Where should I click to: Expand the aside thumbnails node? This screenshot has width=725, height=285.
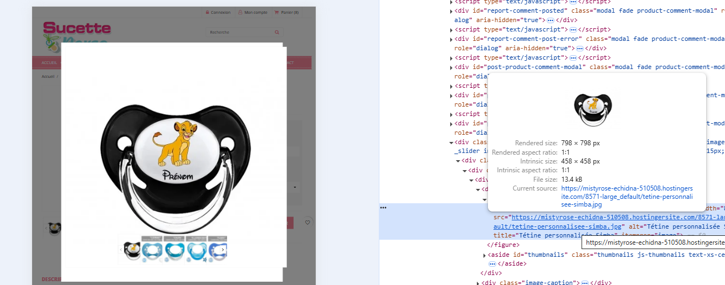[x=485, y=255]
